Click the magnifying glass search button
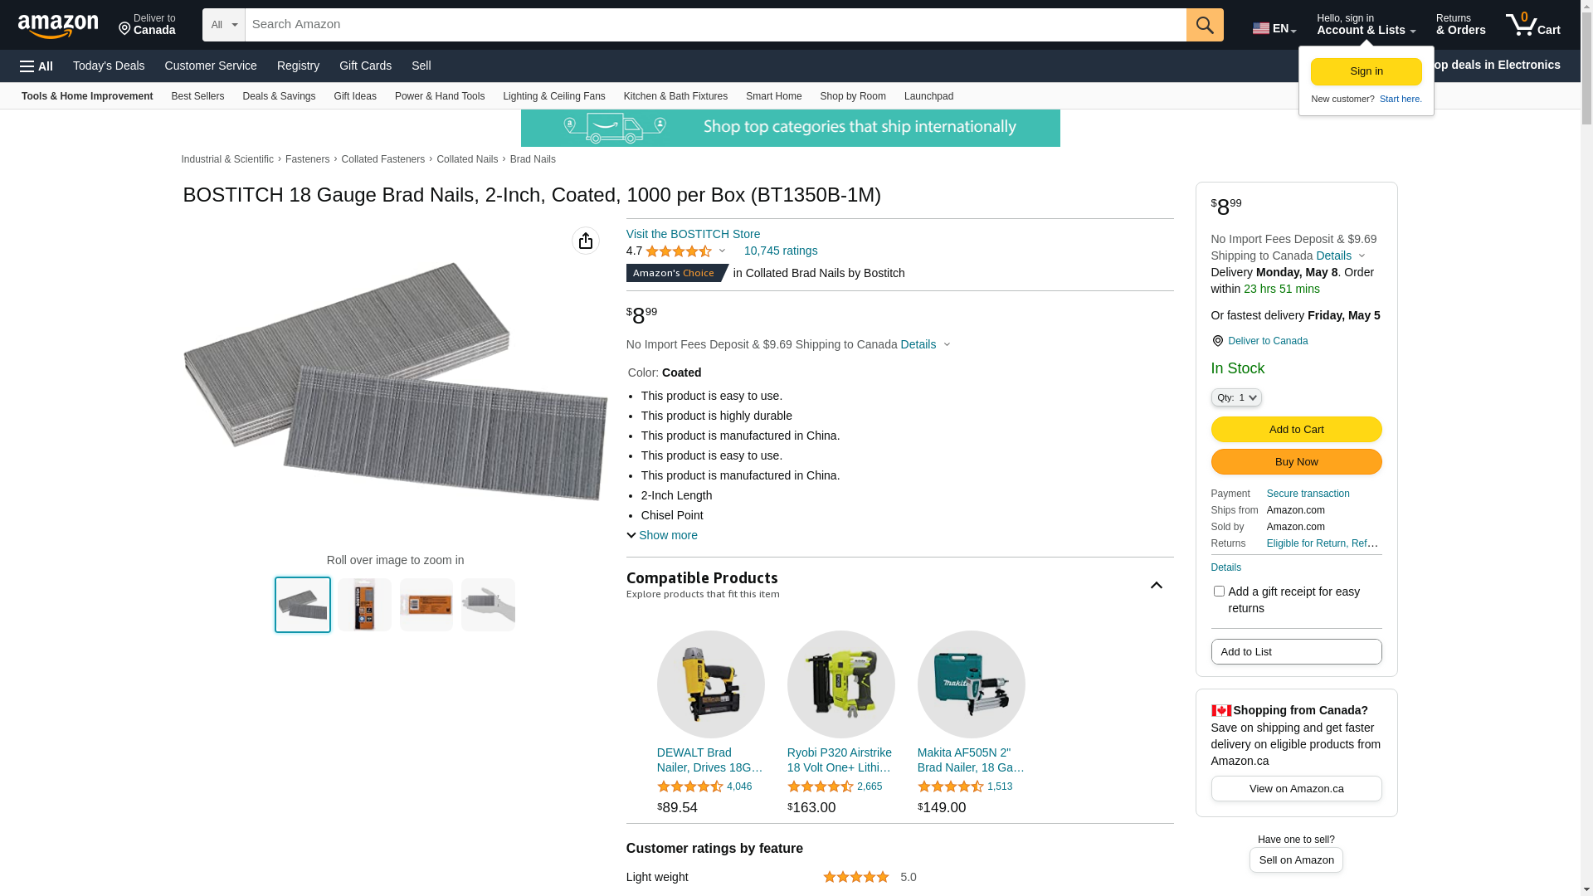 click(1205, 25)
